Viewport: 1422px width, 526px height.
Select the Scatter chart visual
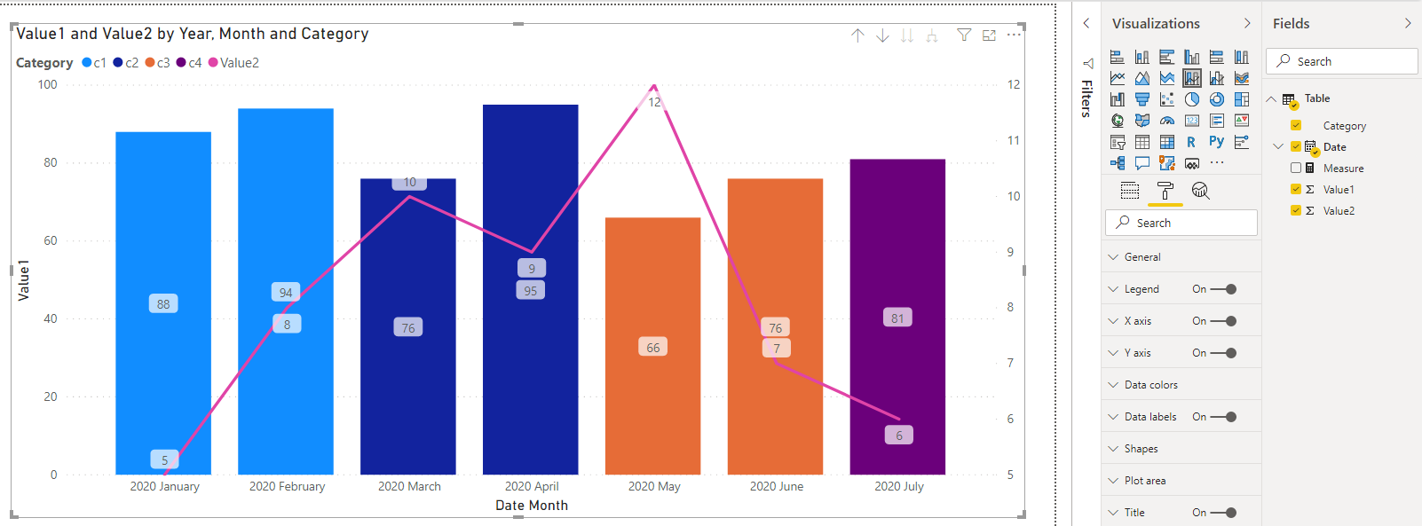(1167, 99)
